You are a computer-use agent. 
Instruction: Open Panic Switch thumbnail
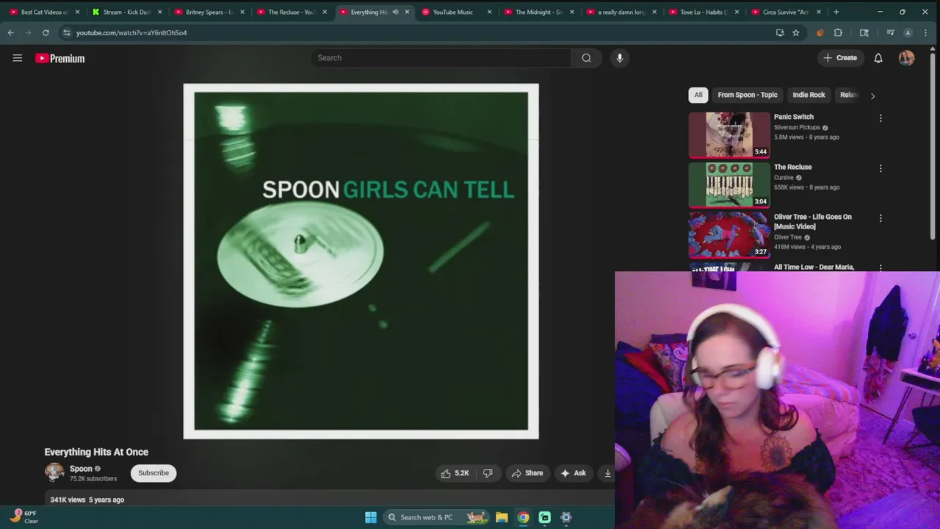729,134
